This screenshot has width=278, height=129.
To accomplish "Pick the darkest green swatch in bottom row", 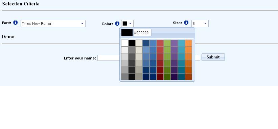I will (x=167, y=77).
